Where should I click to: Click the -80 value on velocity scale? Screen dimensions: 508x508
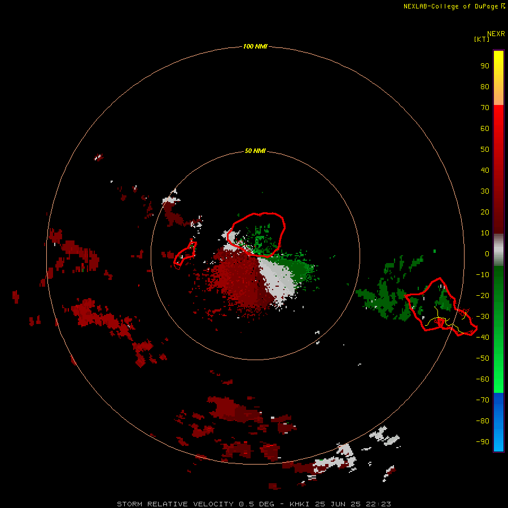(483, 421)
